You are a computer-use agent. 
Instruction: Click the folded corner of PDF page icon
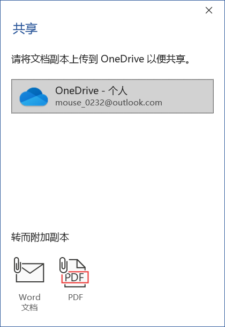81,264
